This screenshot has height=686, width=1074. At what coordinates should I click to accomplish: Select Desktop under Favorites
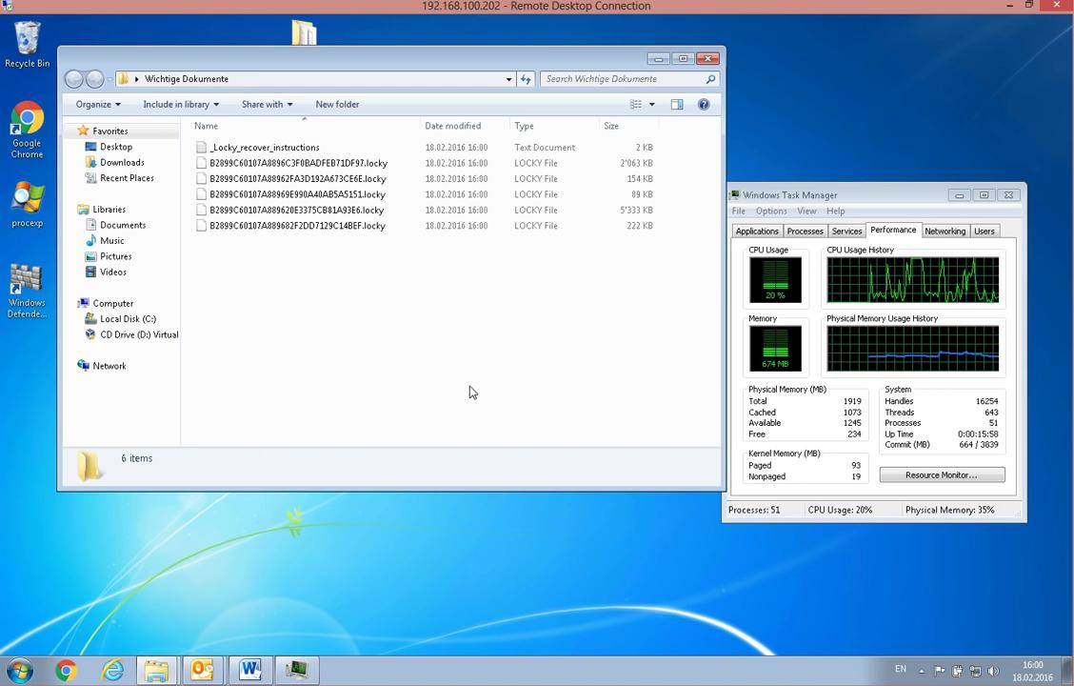(116, 147)
